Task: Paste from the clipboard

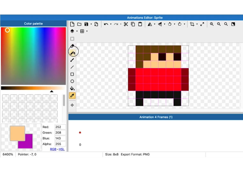Action: pos(140,24)
